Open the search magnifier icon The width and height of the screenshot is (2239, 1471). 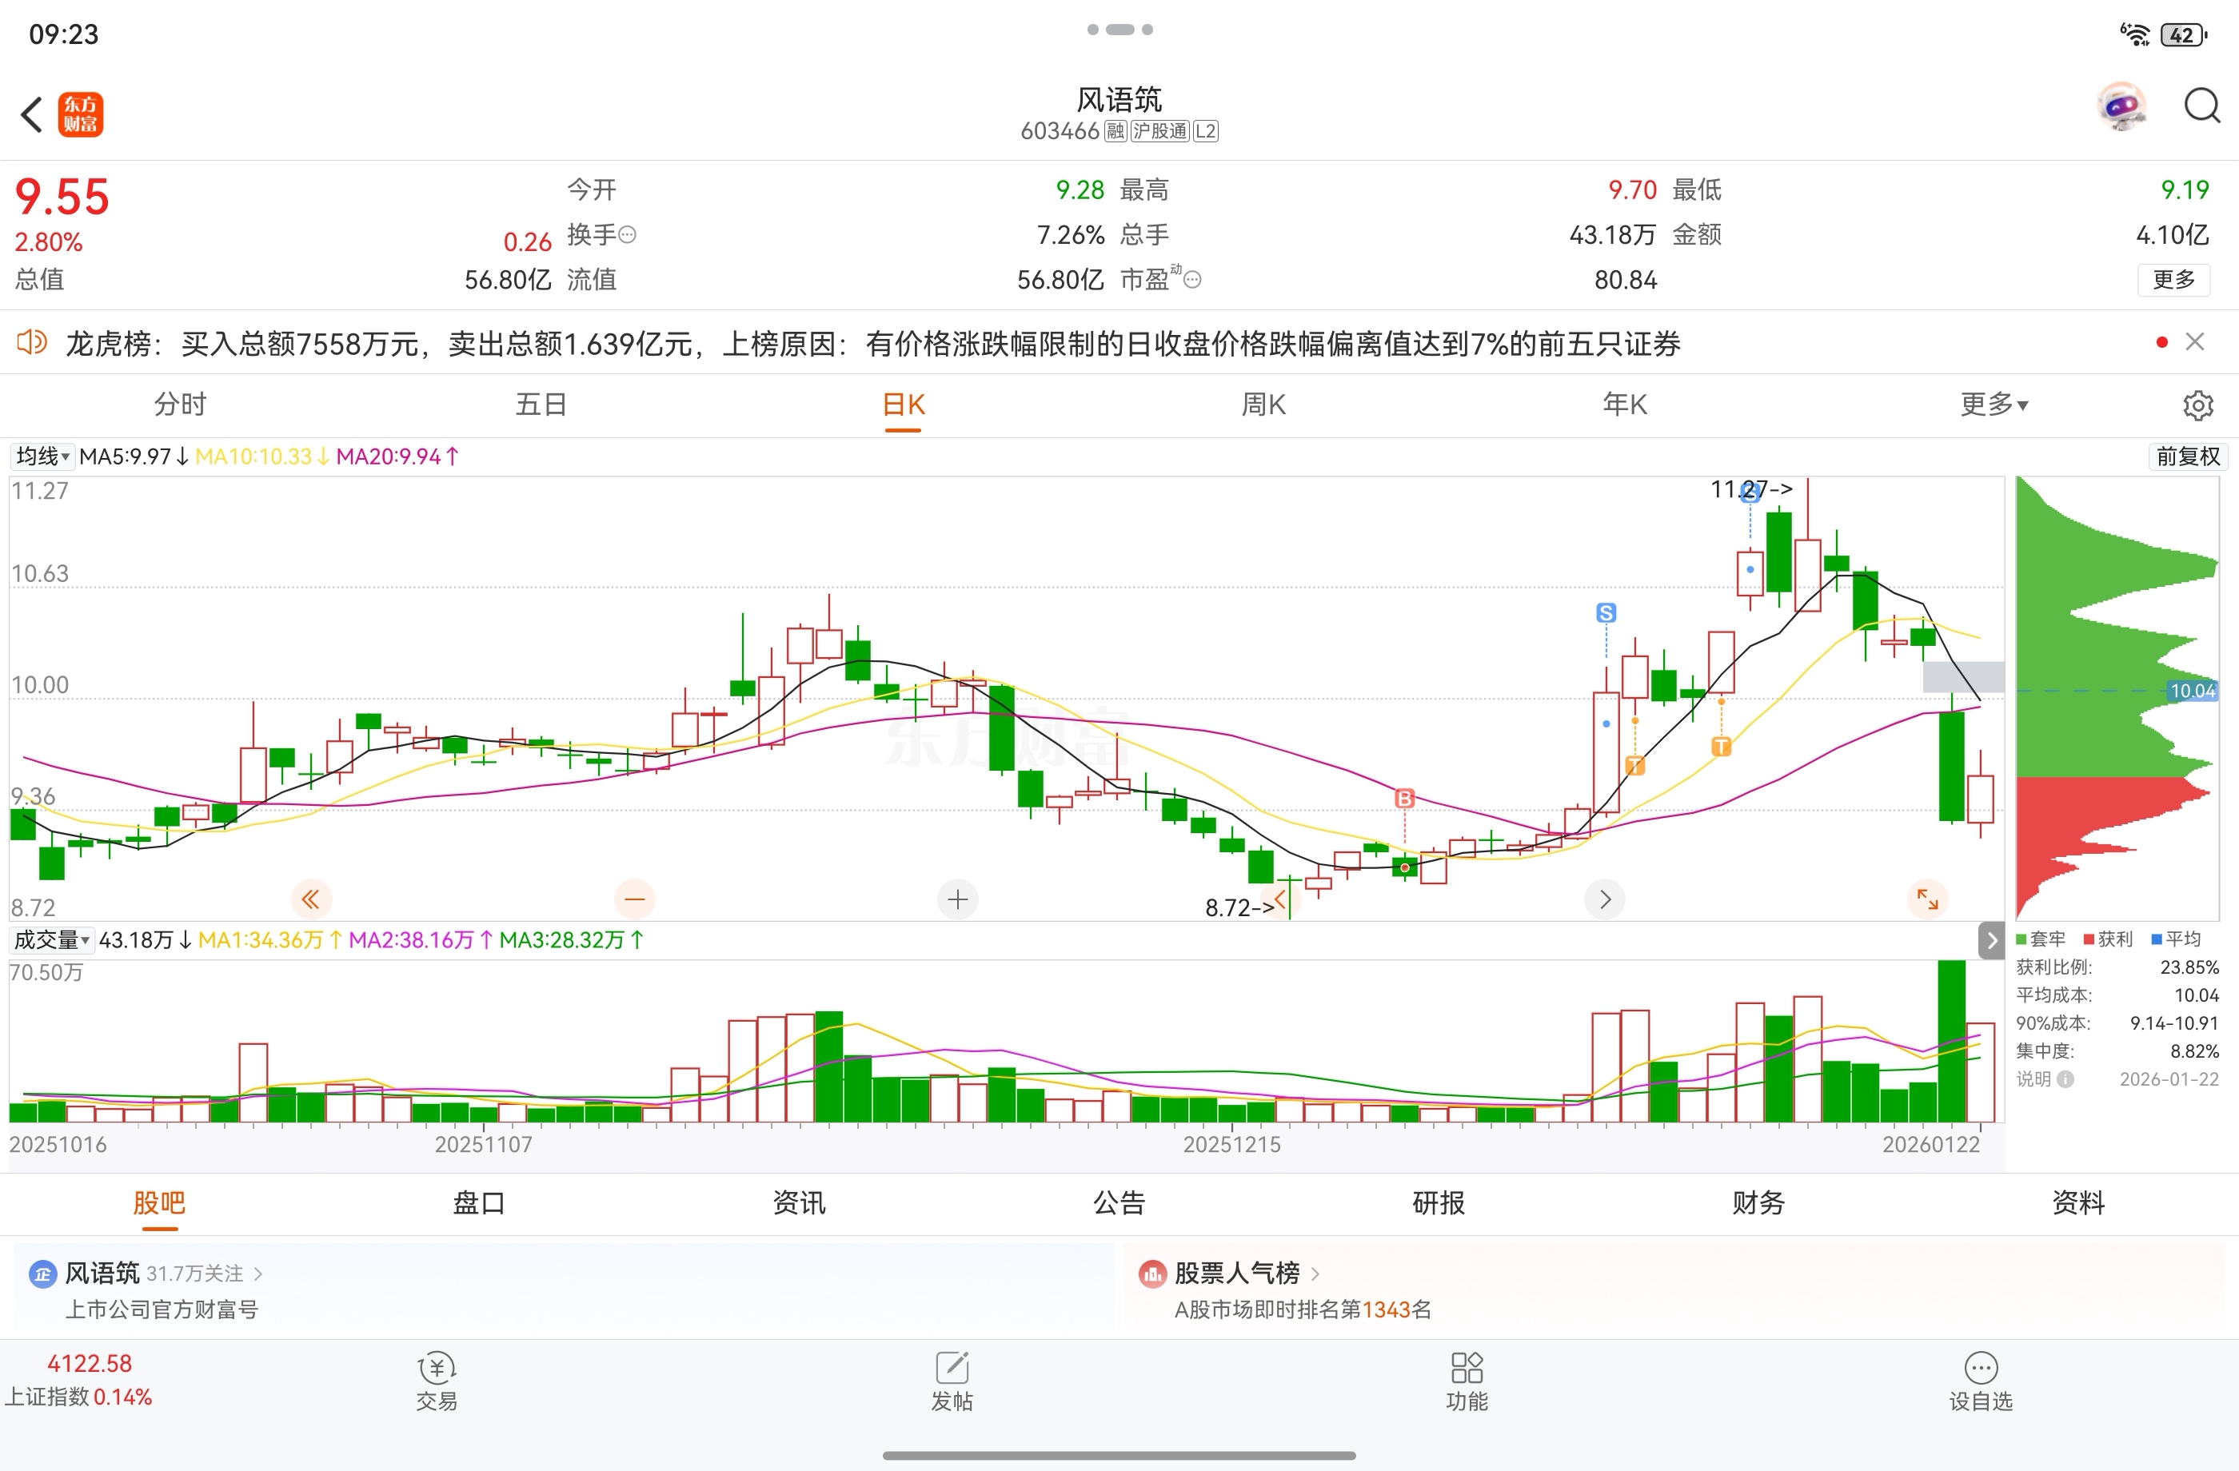point(2201,106)
